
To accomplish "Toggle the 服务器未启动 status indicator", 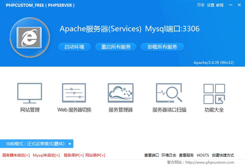I will [16, 155].
